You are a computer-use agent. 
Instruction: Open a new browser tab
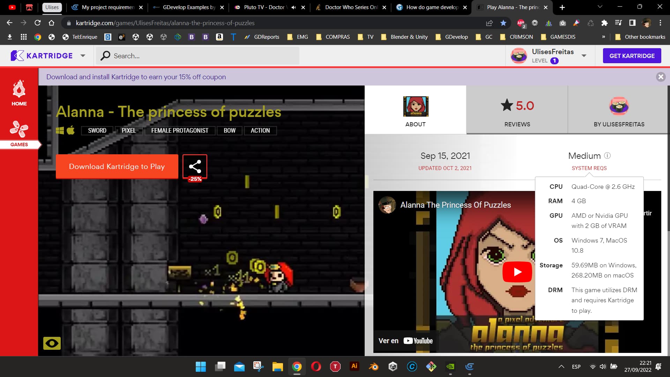(x=562, y=7)
